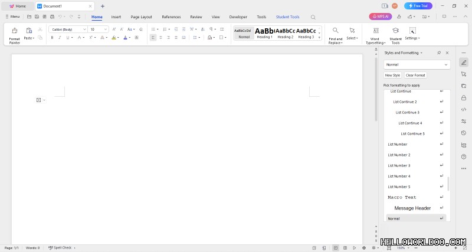The image size is (472, 252).
Task: Increase font size with grow font icon
Action: tap(114, 29)
